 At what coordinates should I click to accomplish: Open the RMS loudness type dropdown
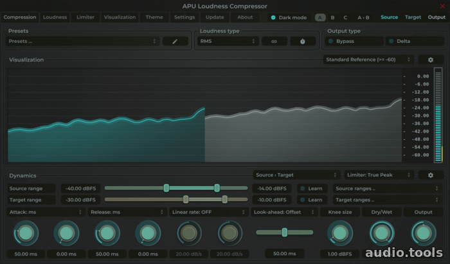[228, 41]
